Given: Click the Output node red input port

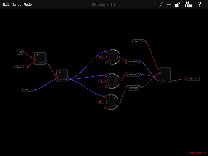Looking at the screenshot, I should 186,79.
